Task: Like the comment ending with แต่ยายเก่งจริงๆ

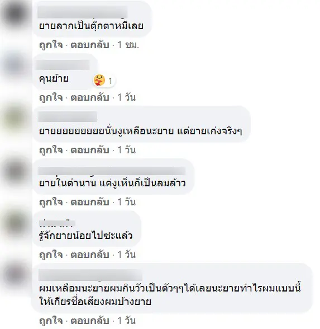Action: click(x=51, y=150)
